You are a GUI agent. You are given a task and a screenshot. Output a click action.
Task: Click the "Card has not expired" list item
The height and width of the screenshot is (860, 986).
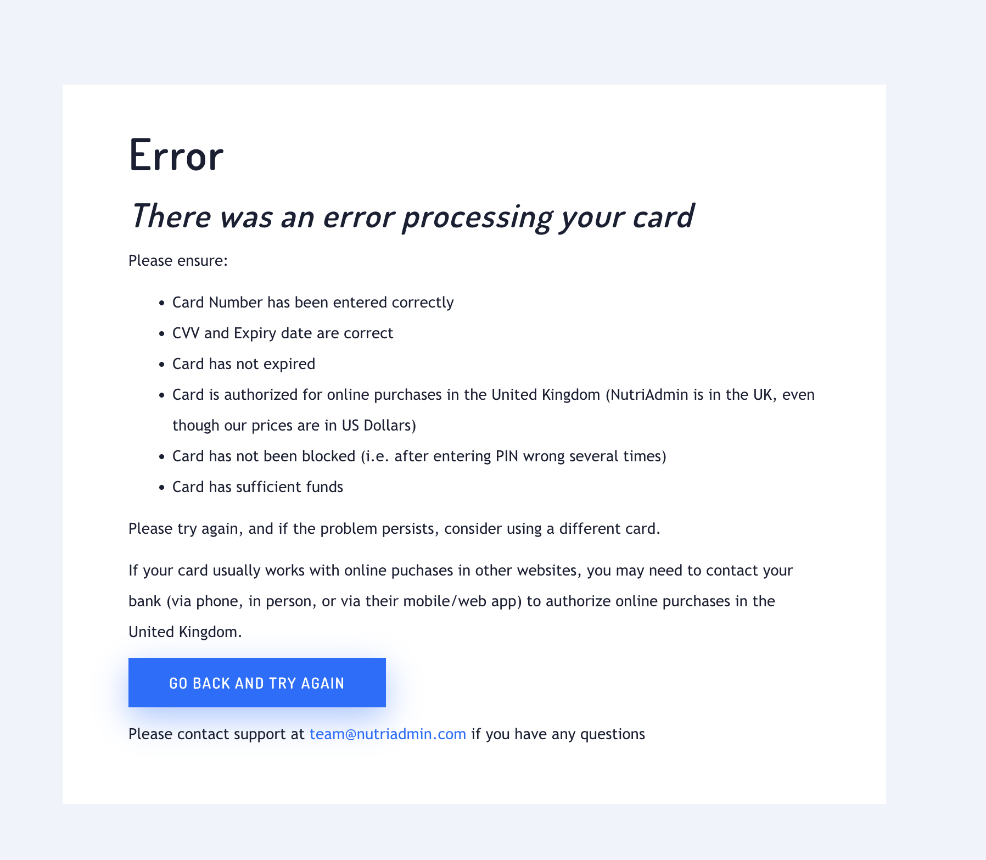coord(244,364)
